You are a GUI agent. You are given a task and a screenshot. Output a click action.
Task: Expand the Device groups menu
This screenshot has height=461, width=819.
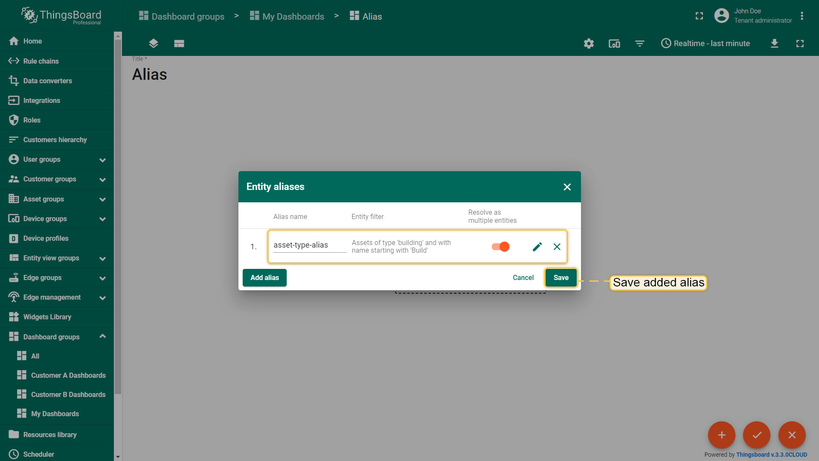(x=102, y=219)
